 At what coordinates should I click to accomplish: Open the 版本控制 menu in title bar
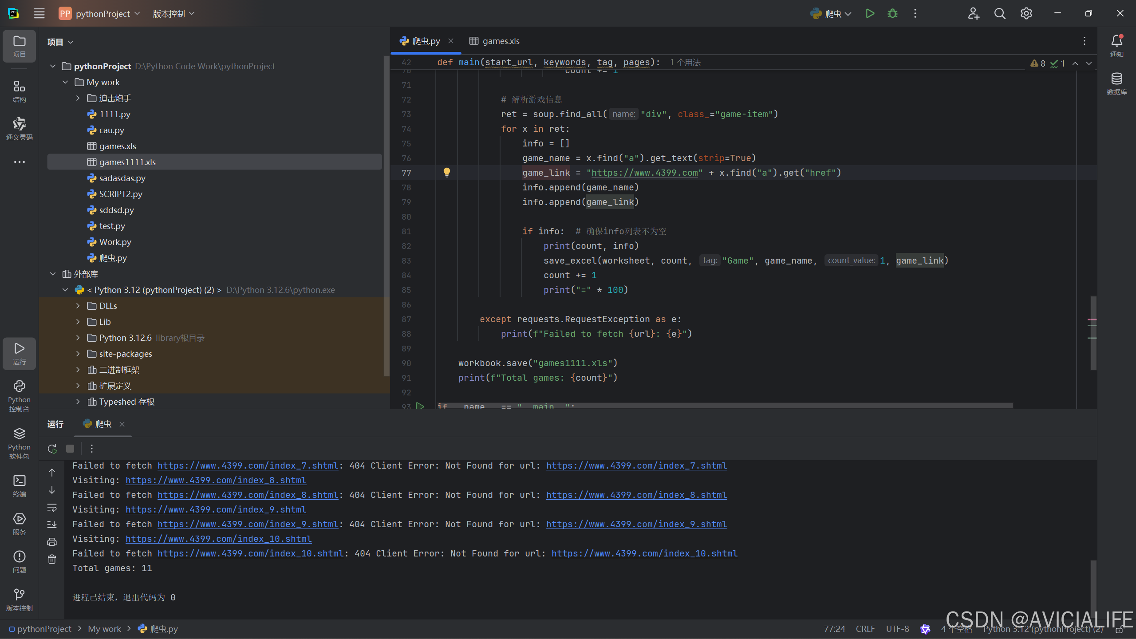pos(174,14)
